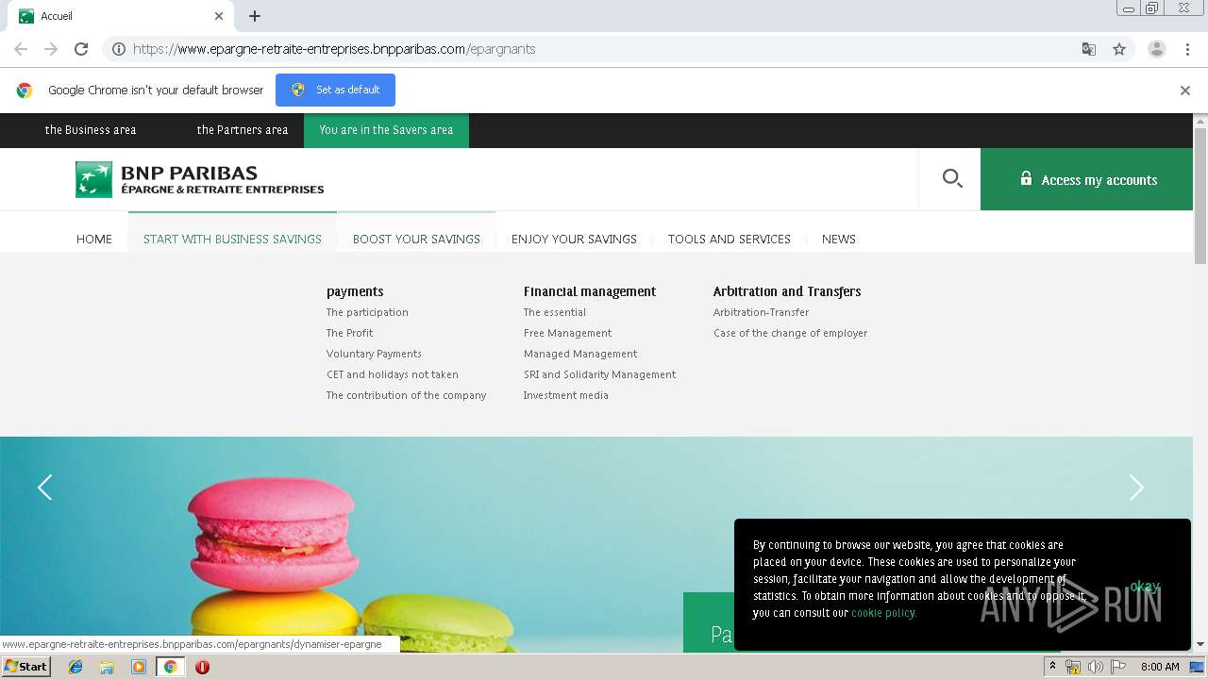Click the Chrome icon in the taskbar
The image size is (1208, 679).
point(171,667)
